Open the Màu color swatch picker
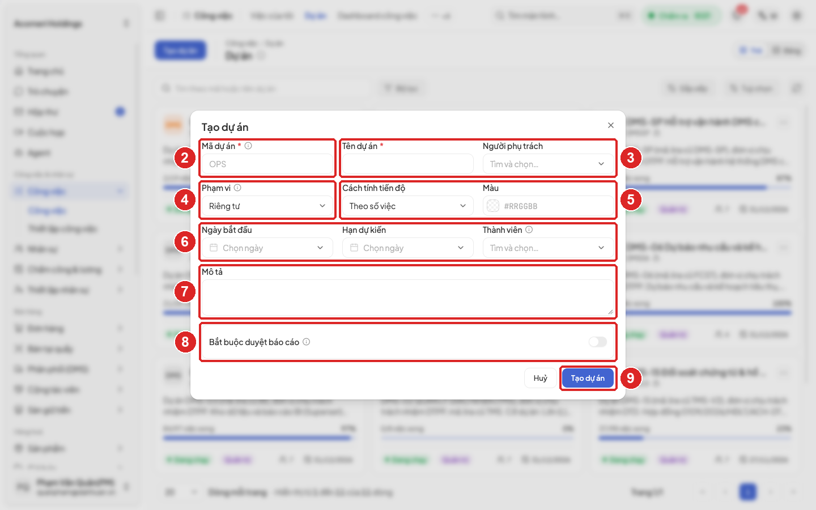The width and height of the screenshot is (816, 510). point(493,206)
